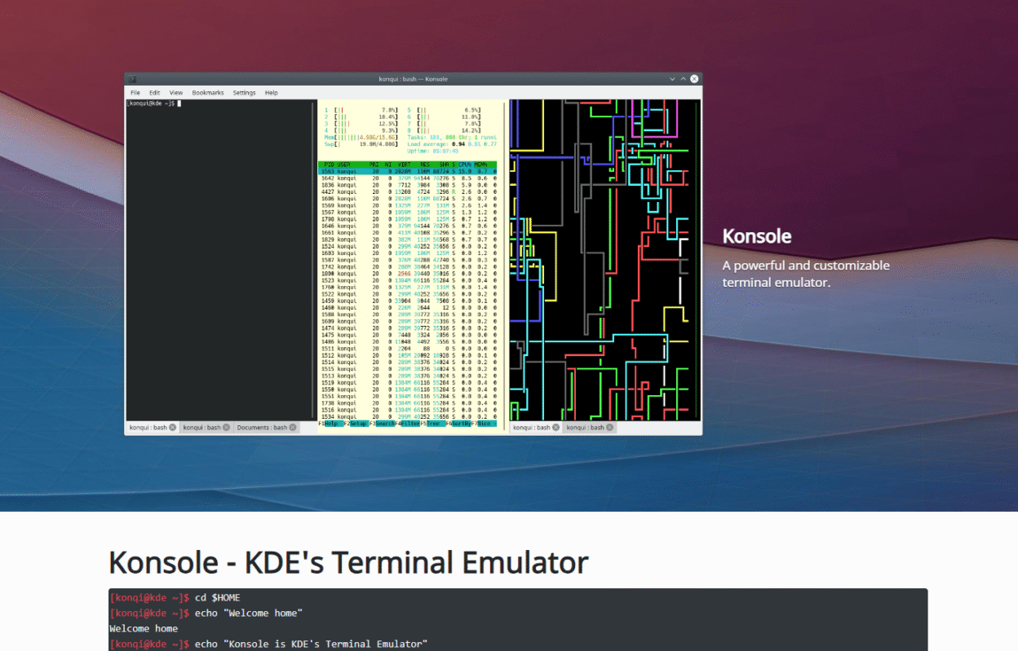Sort htop processes by the CPU% column
This screenshot has width=1018, height=651.
coord(466,165)
